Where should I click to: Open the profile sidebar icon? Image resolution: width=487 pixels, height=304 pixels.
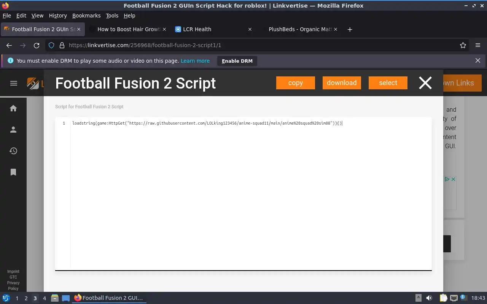pos(13,130)
